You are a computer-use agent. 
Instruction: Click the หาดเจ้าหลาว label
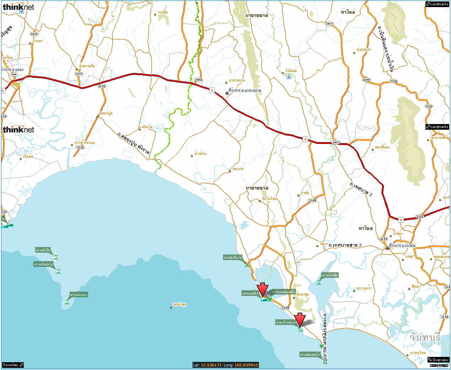point(286,323)
